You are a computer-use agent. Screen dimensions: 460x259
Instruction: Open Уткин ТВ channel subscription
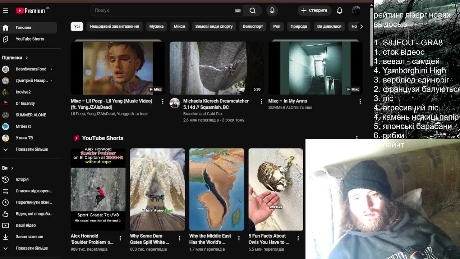pos(29,138)
